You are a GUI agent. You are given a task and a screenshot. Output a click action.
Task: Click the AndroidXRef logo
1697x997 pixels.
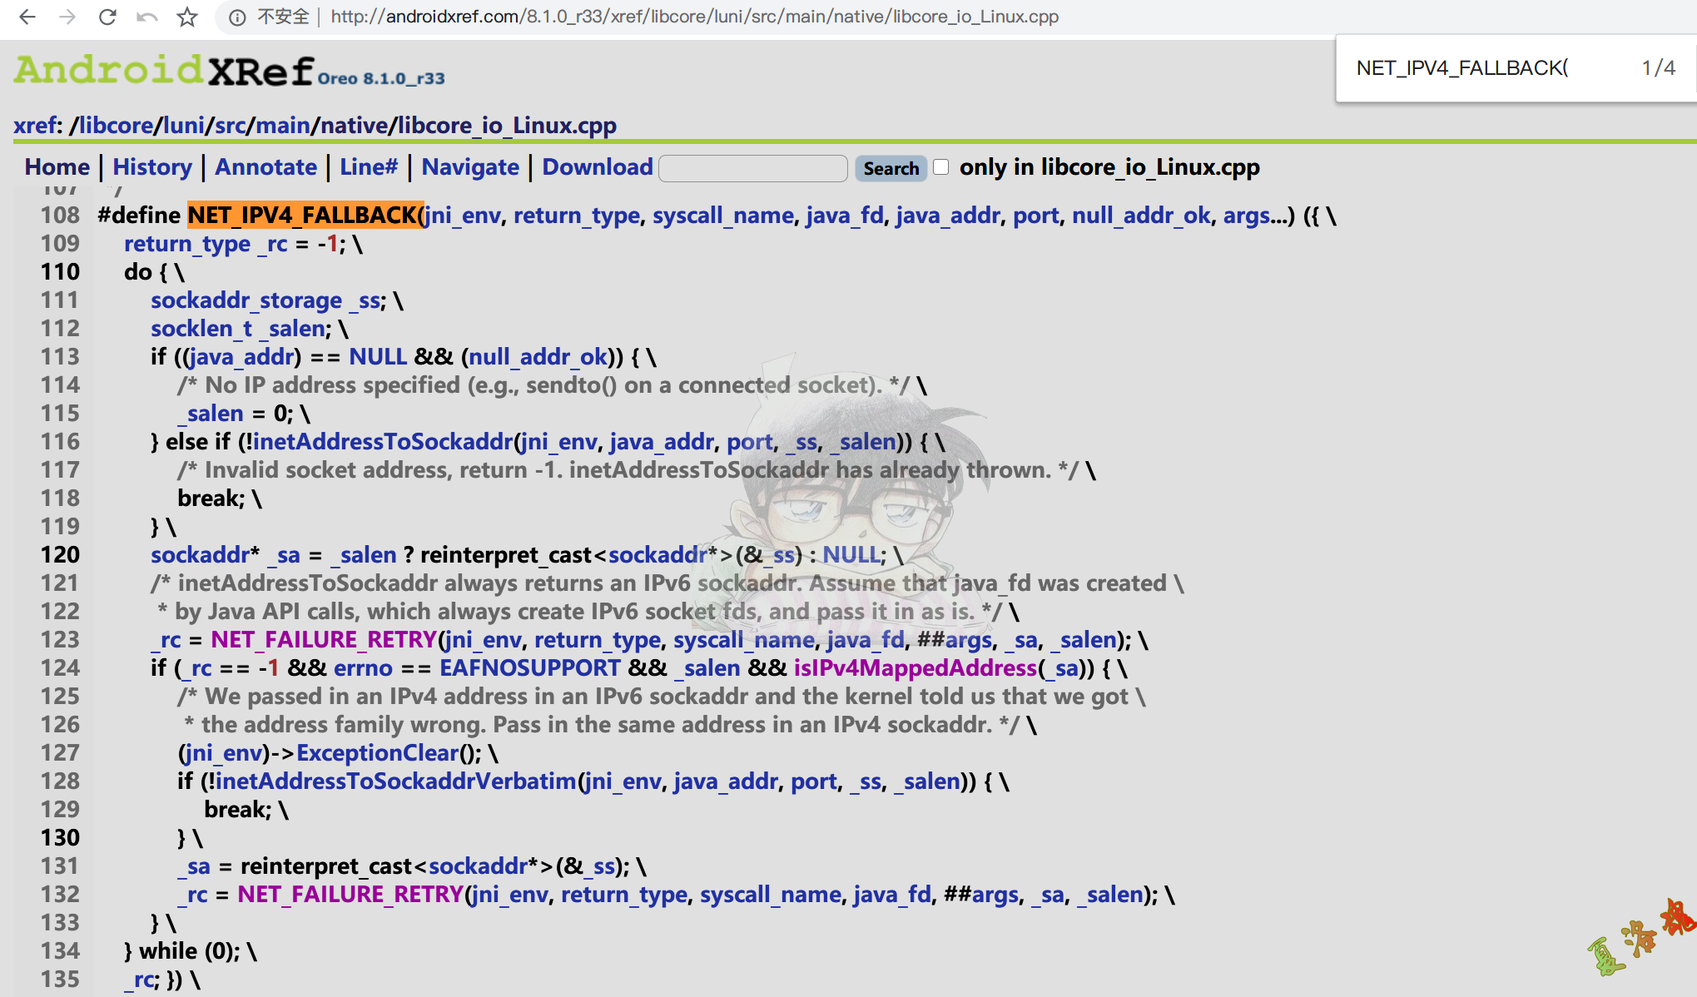point(164,70)
